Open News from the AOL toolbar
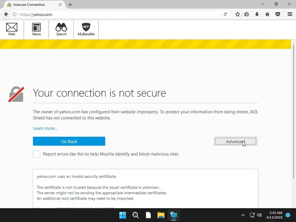Image resolution: width=296 pixels, height=222 pixels. point(36,29)
